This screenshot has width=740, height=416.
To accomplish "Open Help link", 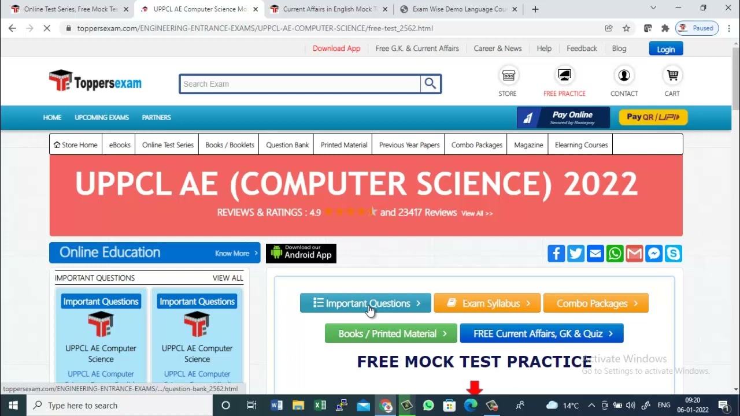I will click(544, 49).
